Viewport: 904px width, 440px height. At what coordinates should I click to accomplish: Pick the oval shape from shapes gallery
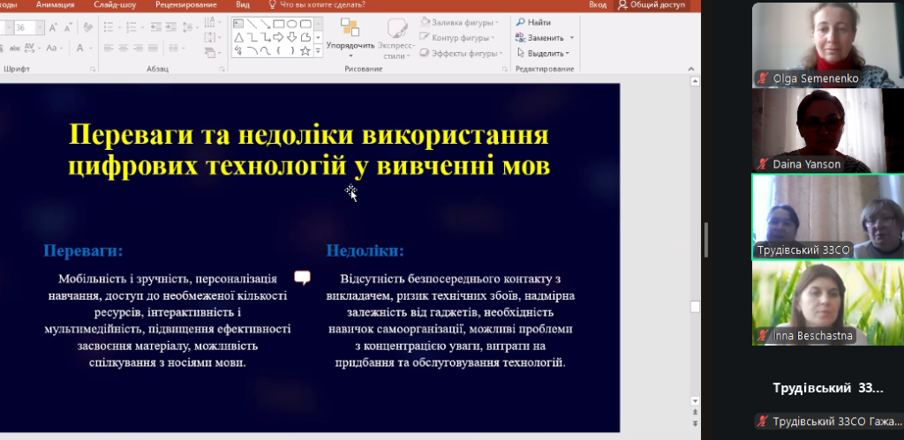click(291, 24)
